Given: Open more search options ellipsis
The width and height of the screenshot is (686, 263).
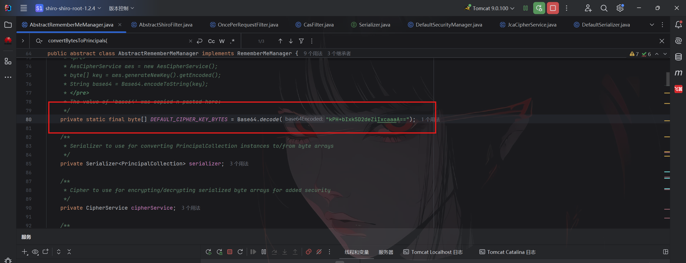Looking at the screenshot, I should [312, 41].
